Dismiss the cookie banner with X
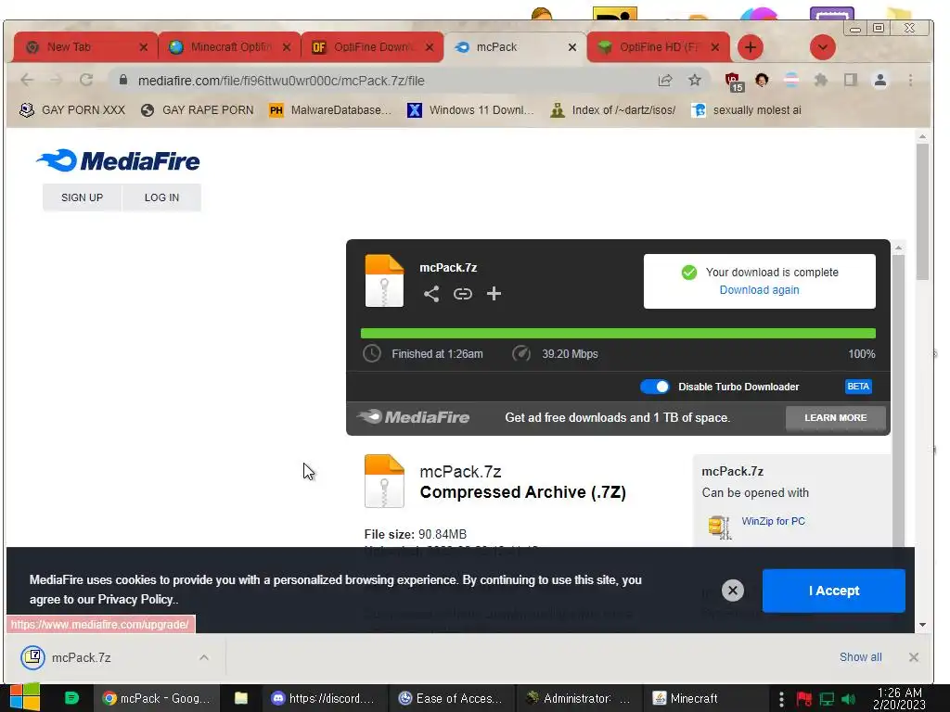This screenshot has width=950, height=712. coord(733,591)
